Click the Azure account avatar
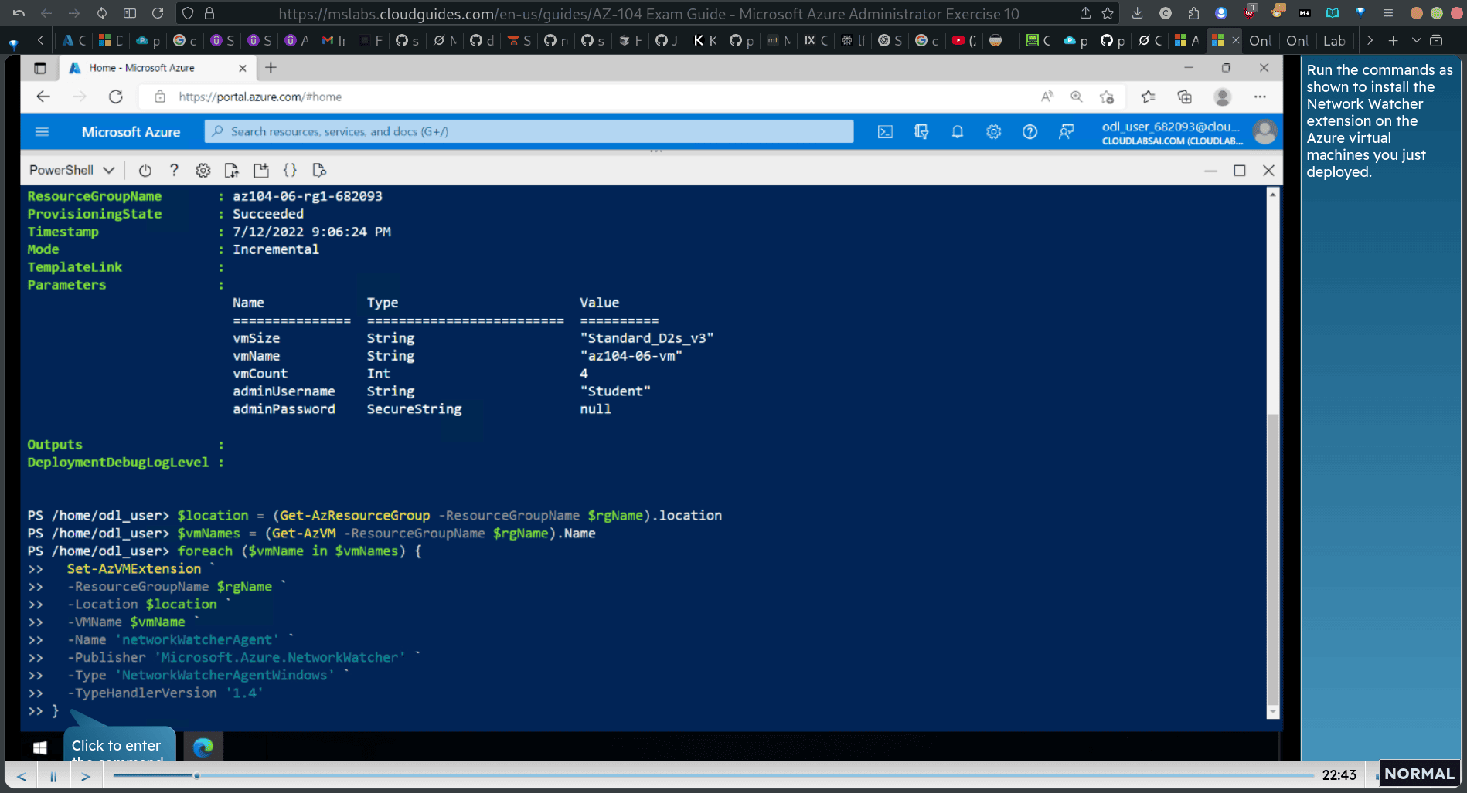This screenshot has height=793, width=1467. tap(1264, 132)
